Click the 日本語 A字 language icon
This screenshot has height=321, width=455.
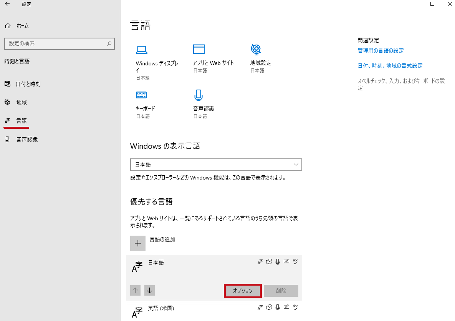(137, 267)
